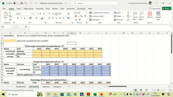Click the Wrap Text icon
The height and width of the screenshot is (97, 173).
[x=68, y=14]
